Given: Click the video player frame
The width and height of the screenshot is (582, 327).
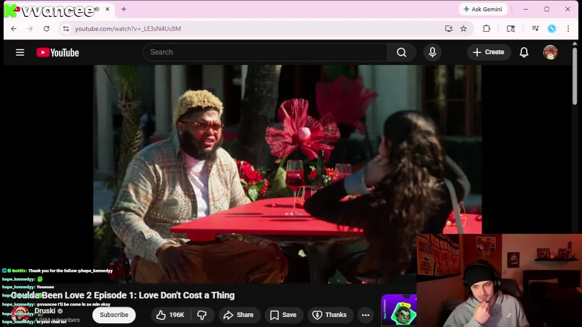Looking at the screenshot, I should point(287,174).
